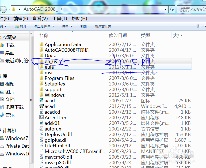The image size is (206, 168).
Task: Select the Program Files folder icon
Action: pyautogui.click(x=41, y=78)
